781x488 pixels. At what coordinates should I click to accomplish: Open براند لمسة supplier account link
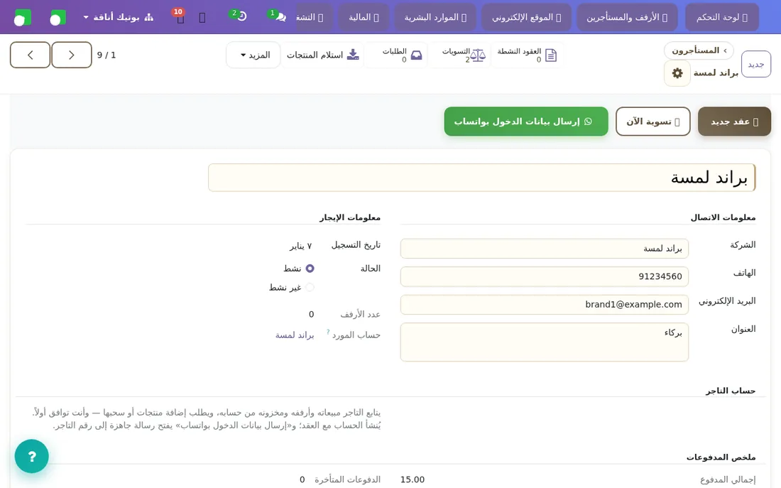(295, 335)
